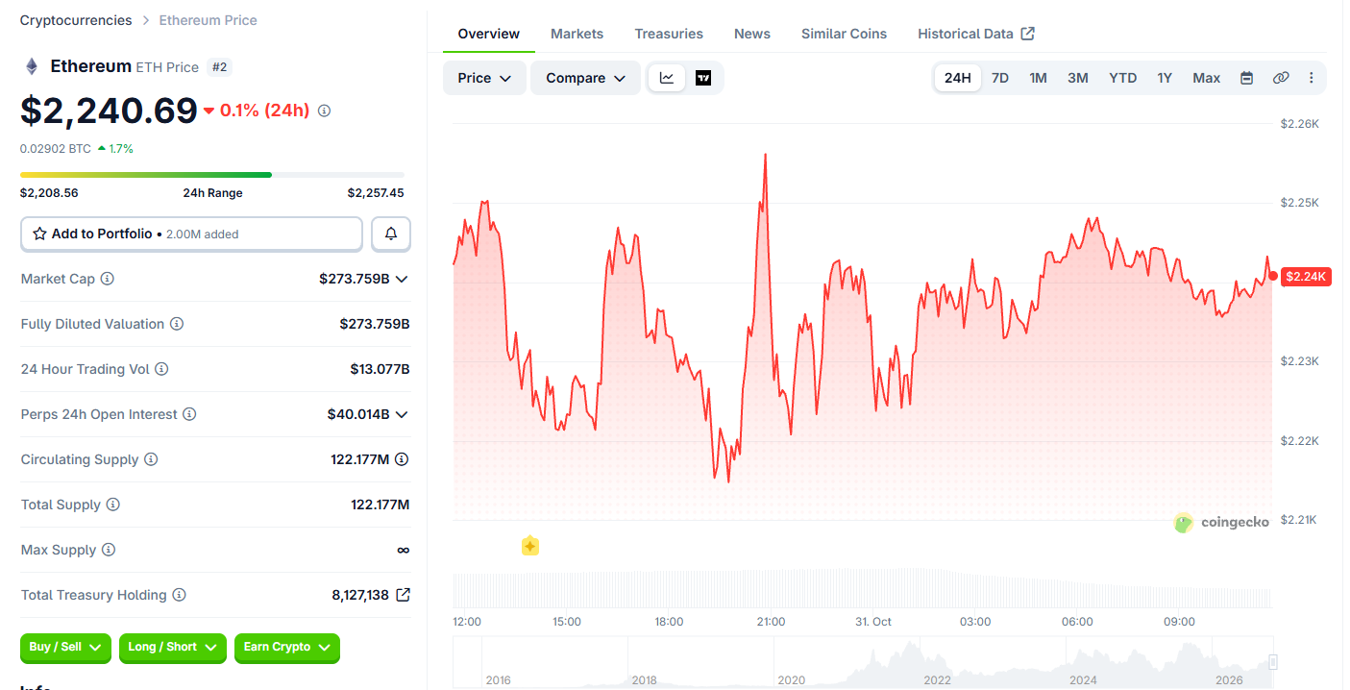Open Fully Diluted Valuation info icon

point(177,324)
